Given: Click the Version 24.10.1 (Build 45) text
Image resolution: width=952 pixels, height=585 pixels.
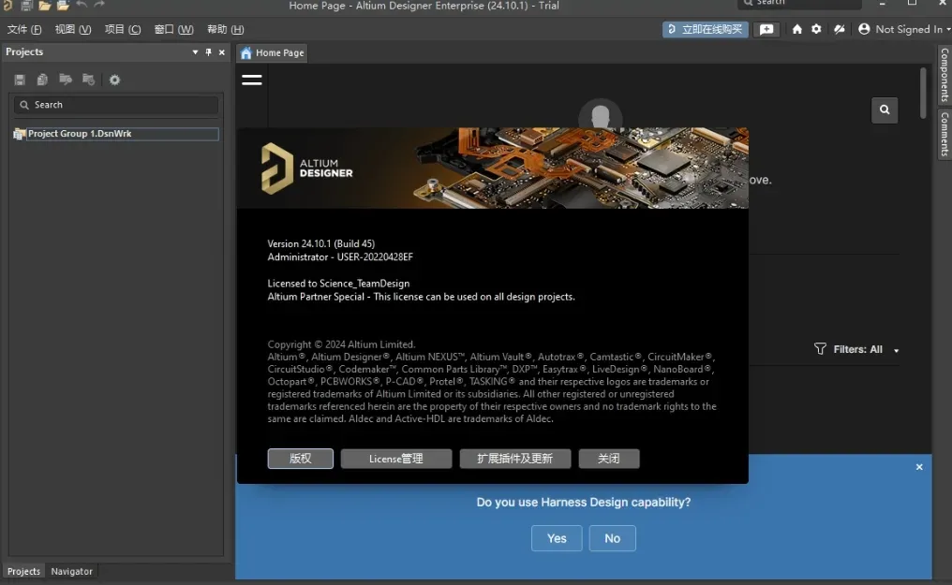Looking at the screenshot, I should 321,243.
